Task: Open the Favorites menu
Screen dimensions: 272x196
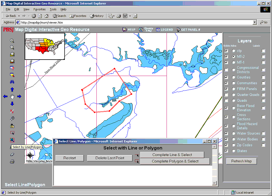Action: click(x=39, y=9)
